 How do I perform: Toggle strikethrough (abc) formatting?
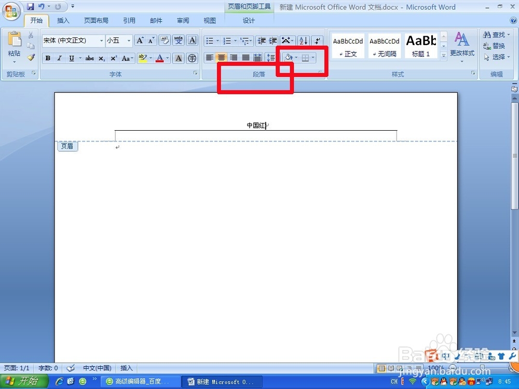click(x=89, y=58)
